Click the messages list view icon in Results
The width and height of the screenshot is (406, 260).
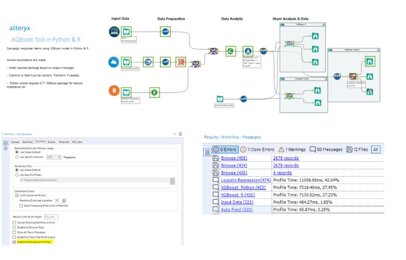click(207, 152)
